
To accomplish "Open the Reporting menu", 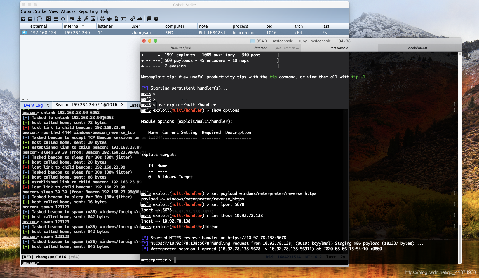I will [88, 11].
